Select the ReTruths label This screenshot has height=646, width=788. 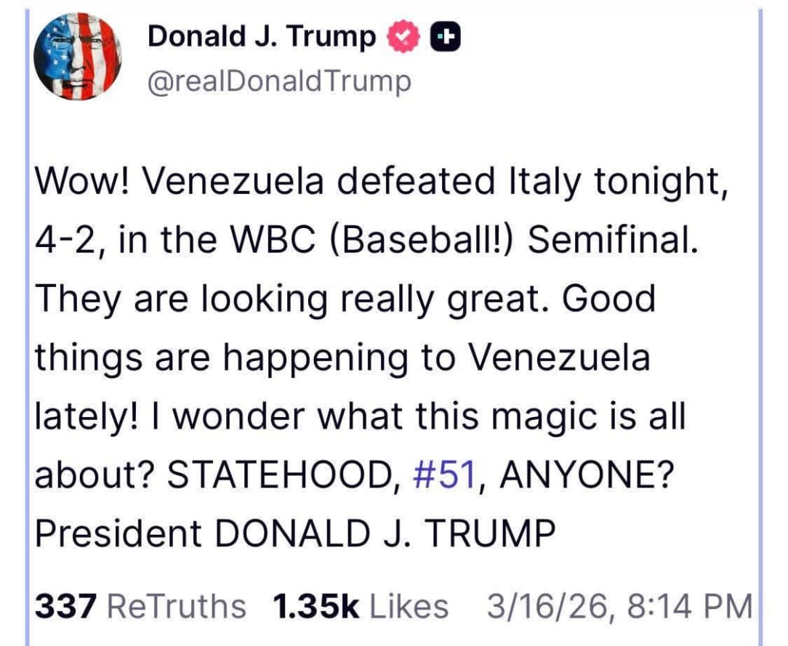177,606
